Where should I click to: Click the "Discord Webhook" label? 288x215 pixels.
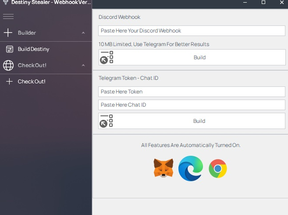(x=119, y=17)
